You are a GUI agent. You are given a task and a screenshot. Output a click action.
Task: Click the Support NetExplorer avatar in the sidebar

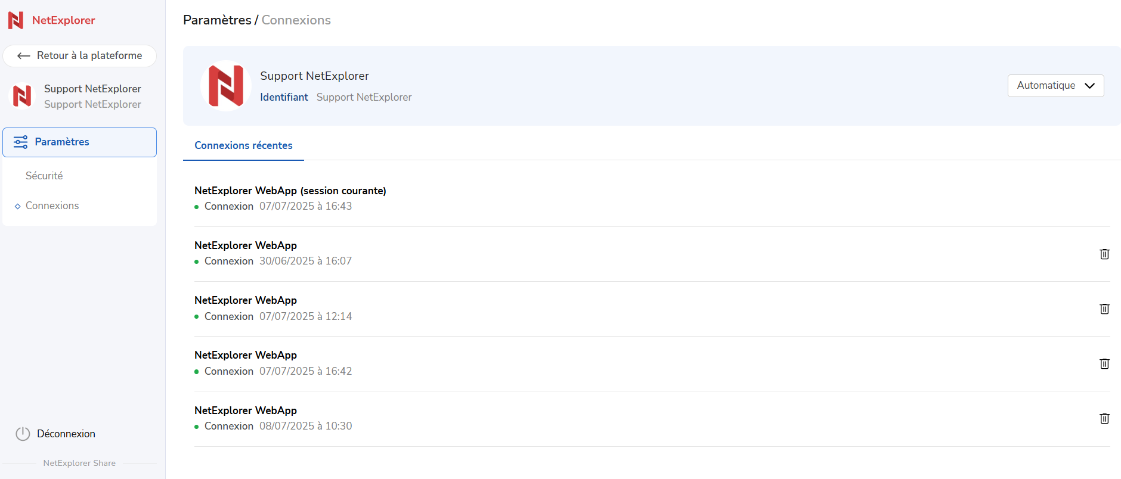pyautogui.click(x=22, y=96)
